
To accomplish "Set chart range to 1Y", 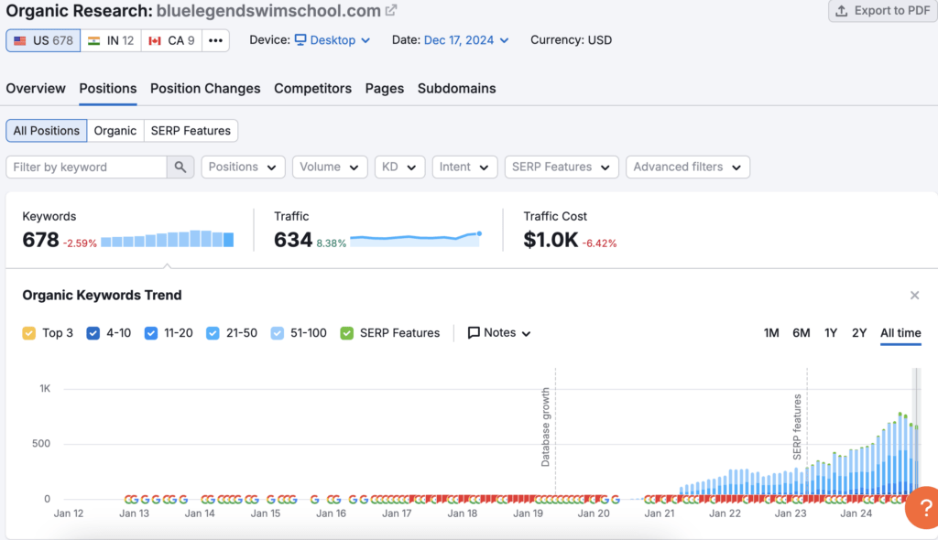I will tap(830, 333).
